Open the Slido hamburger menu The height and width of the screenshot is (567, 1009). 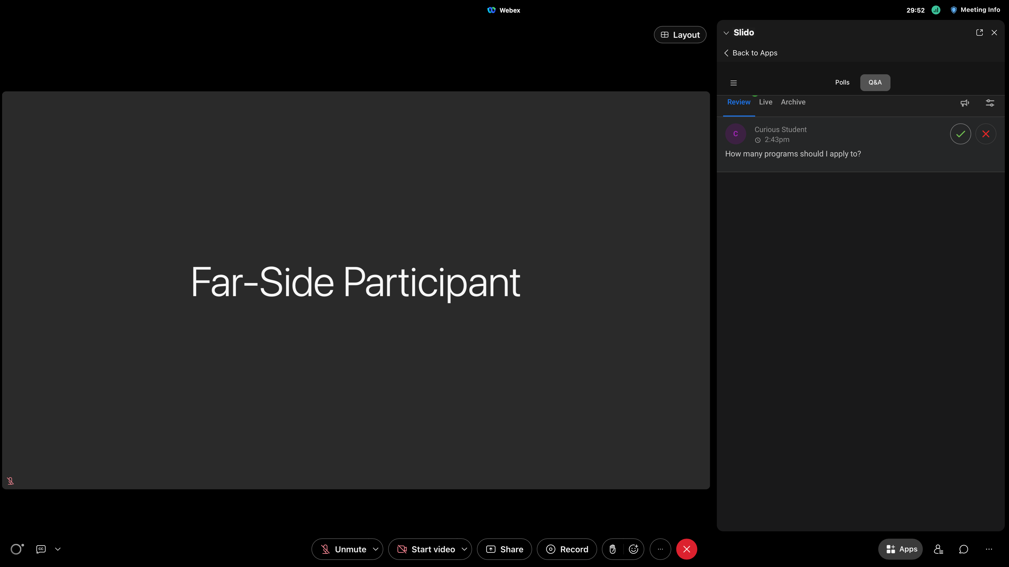pyautogui.click(x=733, y=83)
